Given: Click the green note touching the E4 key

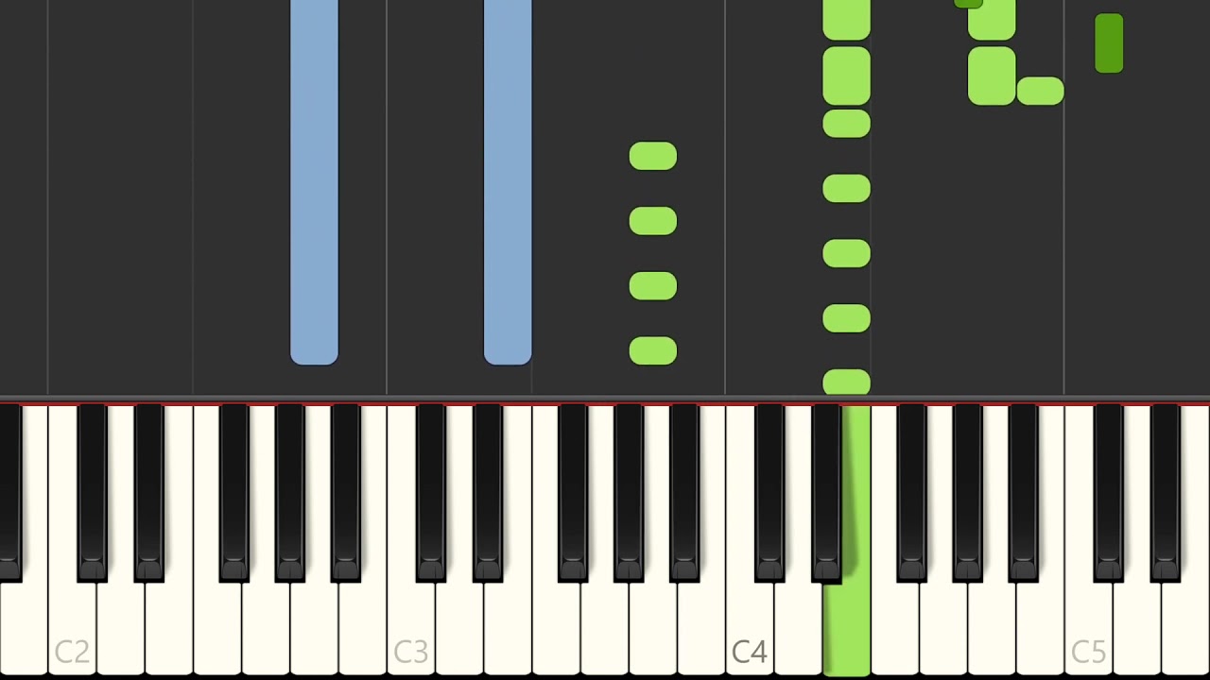Looking at the screenshot, I should (847, 382).
